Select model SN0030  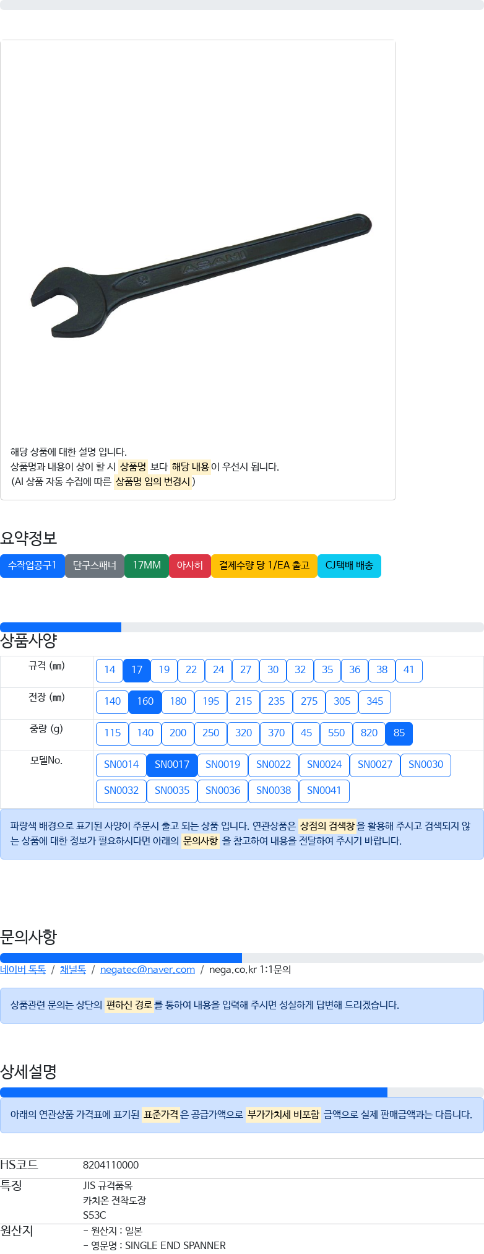pyautogui.click(x=426, y=765)
